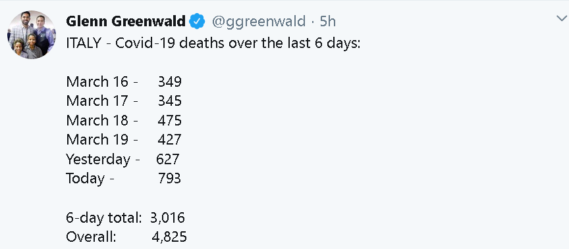
Task: Click the ITALY Covid-19 deaths headline text
Action: click(213, 43)
